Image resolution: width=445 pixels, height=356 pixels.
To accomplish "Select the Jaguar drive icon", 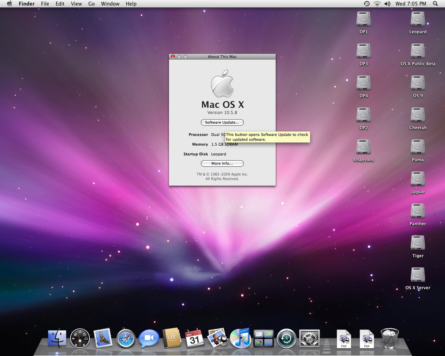I will [x=418, y=179].
